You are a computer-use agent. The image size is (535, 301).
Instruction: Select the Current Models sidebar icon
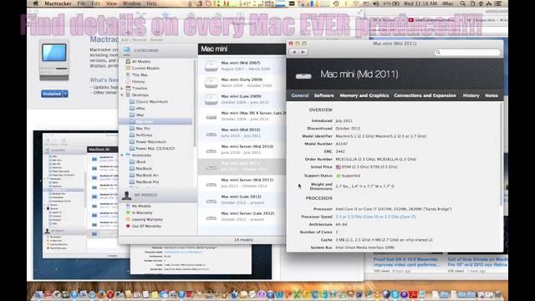tap(128, 69)
